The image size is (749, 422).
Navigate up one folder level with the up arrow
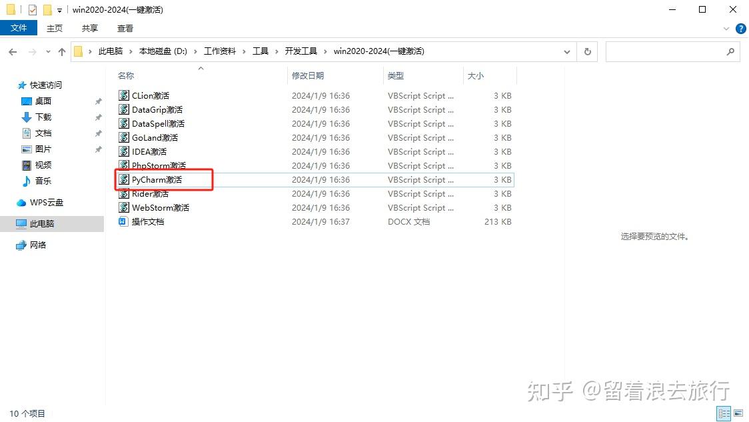click(61, 51)
